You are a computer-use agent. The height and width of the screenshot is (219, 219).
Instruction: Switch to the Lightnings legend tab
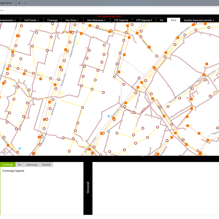[32, 165]
